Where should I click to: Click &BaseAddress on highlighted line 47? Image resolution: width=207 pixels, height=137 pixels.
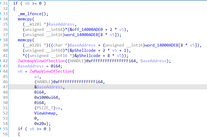tap(48, 87)
